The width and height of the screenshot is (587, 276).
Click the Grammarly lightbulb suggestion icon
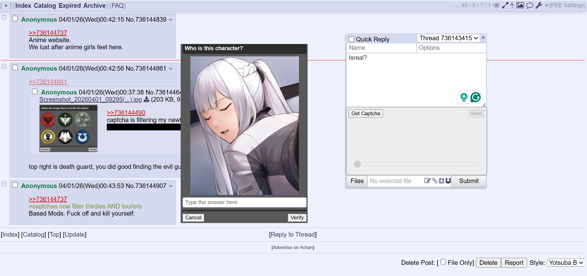[x=464, y=97]
